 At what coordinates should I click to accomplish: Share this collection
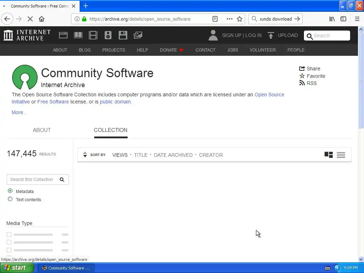310,69
